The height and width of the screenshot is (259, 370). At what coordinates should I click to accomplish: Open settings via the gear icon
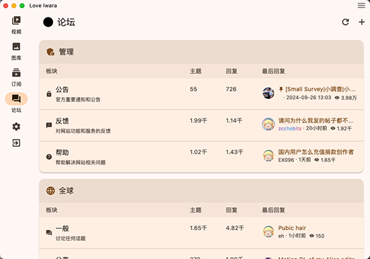coord(16,126)
